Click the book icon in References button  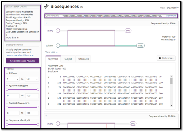pyautogui.click(x=160, y=58)
